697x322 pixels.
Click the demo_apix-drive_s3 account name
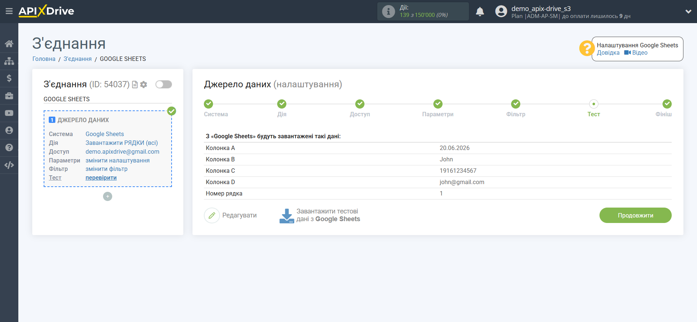541,8
